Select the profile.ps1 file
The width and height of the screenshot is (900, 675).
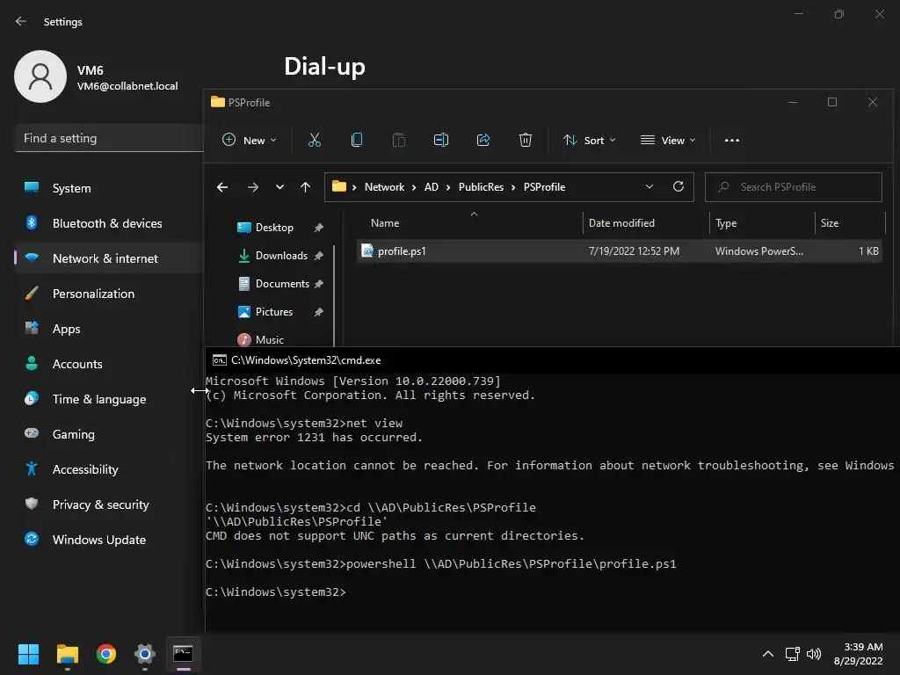[x=620, y=250]
